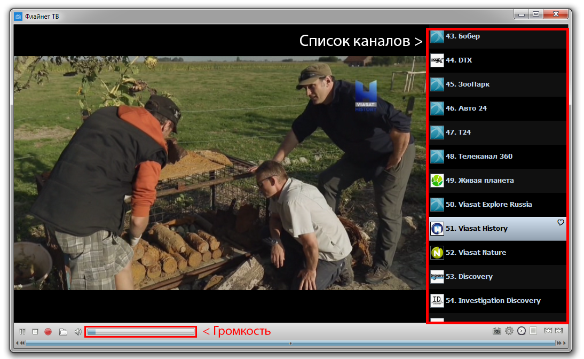This screenshot has width=584, height=359.
Task: Click the timeline seek bar
Action: [x=290, y=344]
